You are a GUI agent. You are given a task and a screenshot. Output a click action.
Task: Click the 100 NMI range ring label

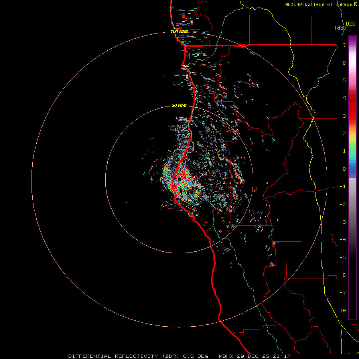click(x=179, y=32)
